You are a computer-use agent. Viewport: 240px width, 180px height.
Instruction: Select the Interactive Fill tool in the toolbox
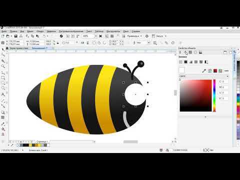click(3, 129)
